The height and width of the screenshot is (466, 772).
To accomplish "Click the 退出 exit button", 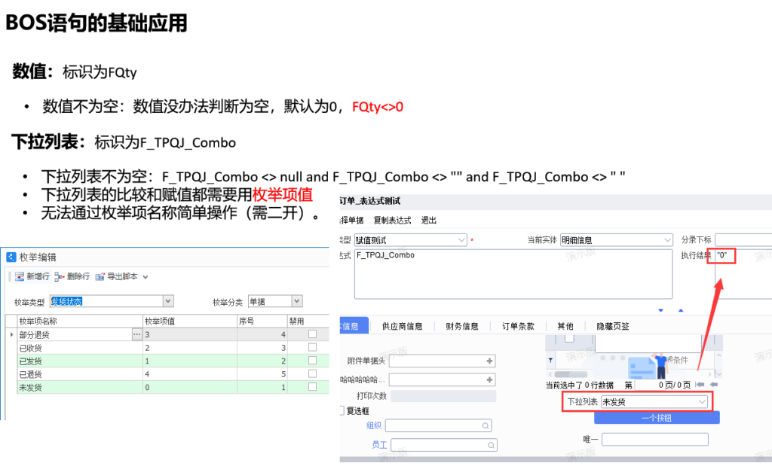I will [429, 221].
